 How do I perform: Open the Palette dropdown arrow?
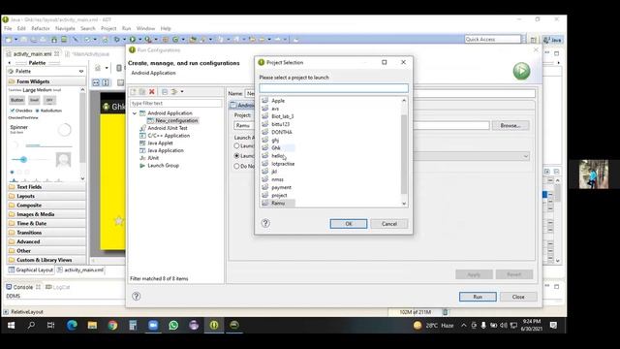(81, 71)
